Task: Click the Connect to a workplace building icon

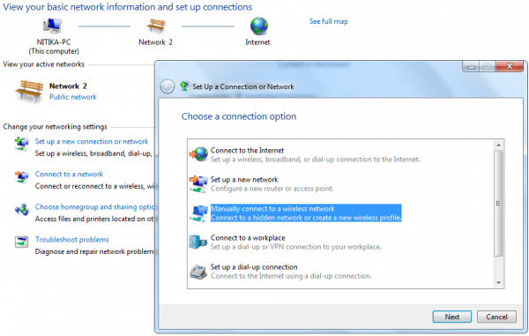Action: 198,242
